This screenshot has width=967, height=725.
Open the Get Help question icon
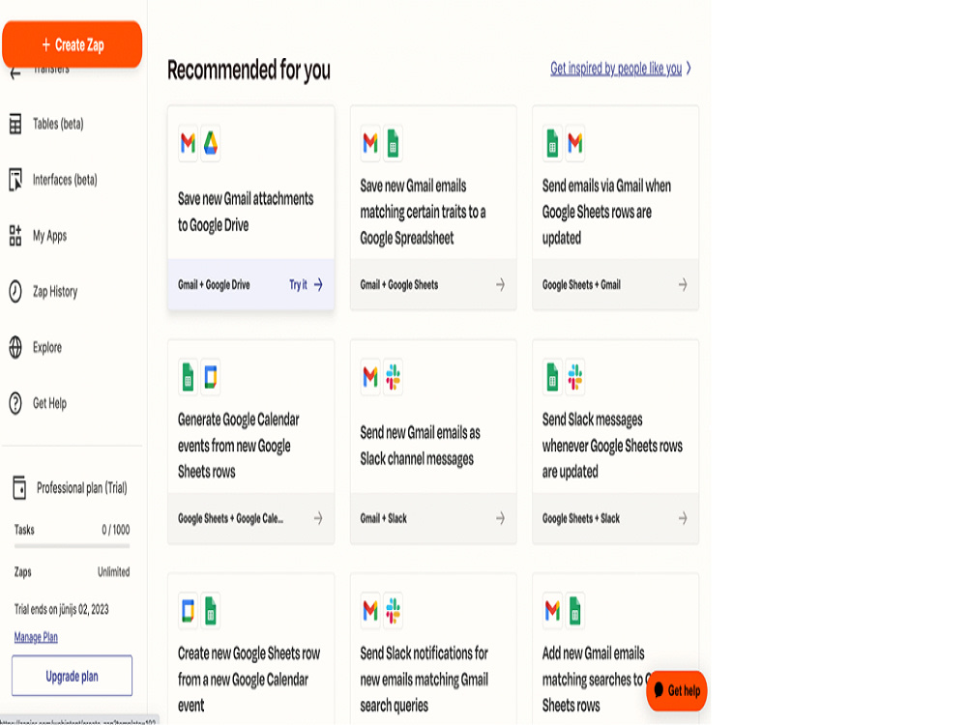15,403
